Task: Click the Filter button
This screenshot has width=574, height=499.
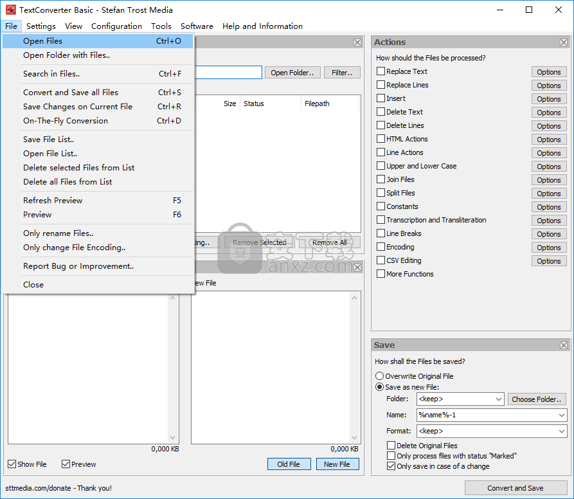Action: click(342, 73)
